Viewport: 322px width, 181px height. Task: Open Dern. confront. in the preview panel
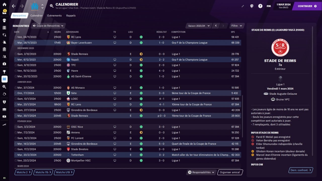[301, 170]
